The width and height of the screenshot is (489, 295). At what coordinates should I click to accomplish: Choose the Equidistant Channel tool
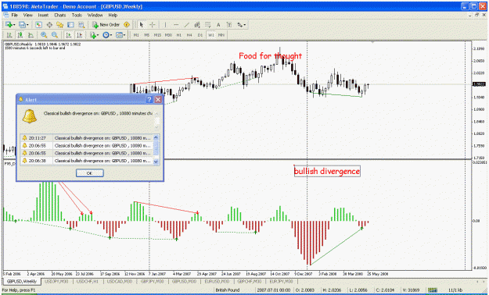tap(197, 25)
